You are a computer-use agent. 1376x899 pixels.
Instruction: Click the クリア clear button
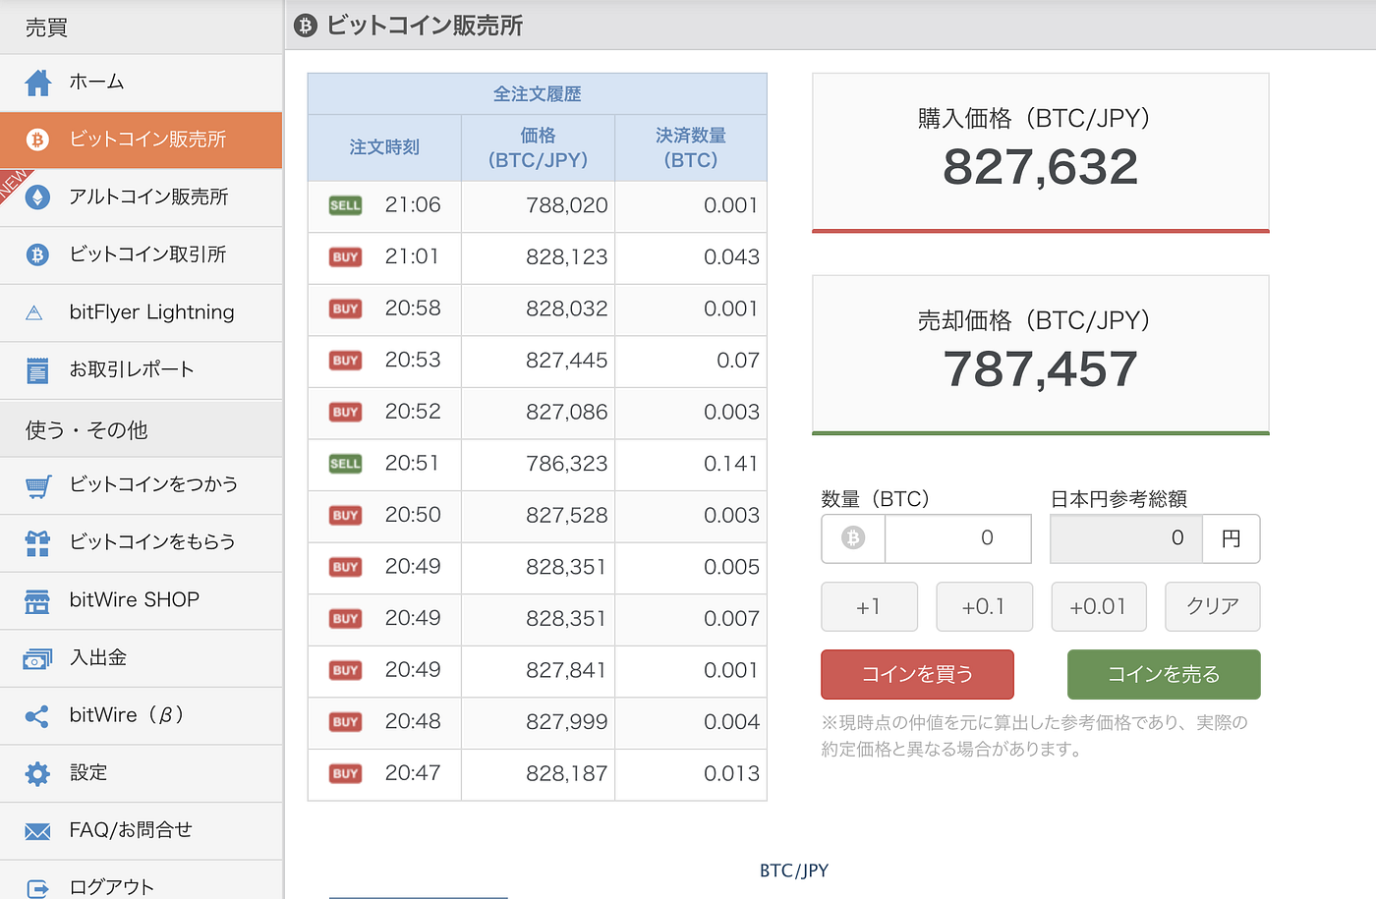tap(1212, 607)
